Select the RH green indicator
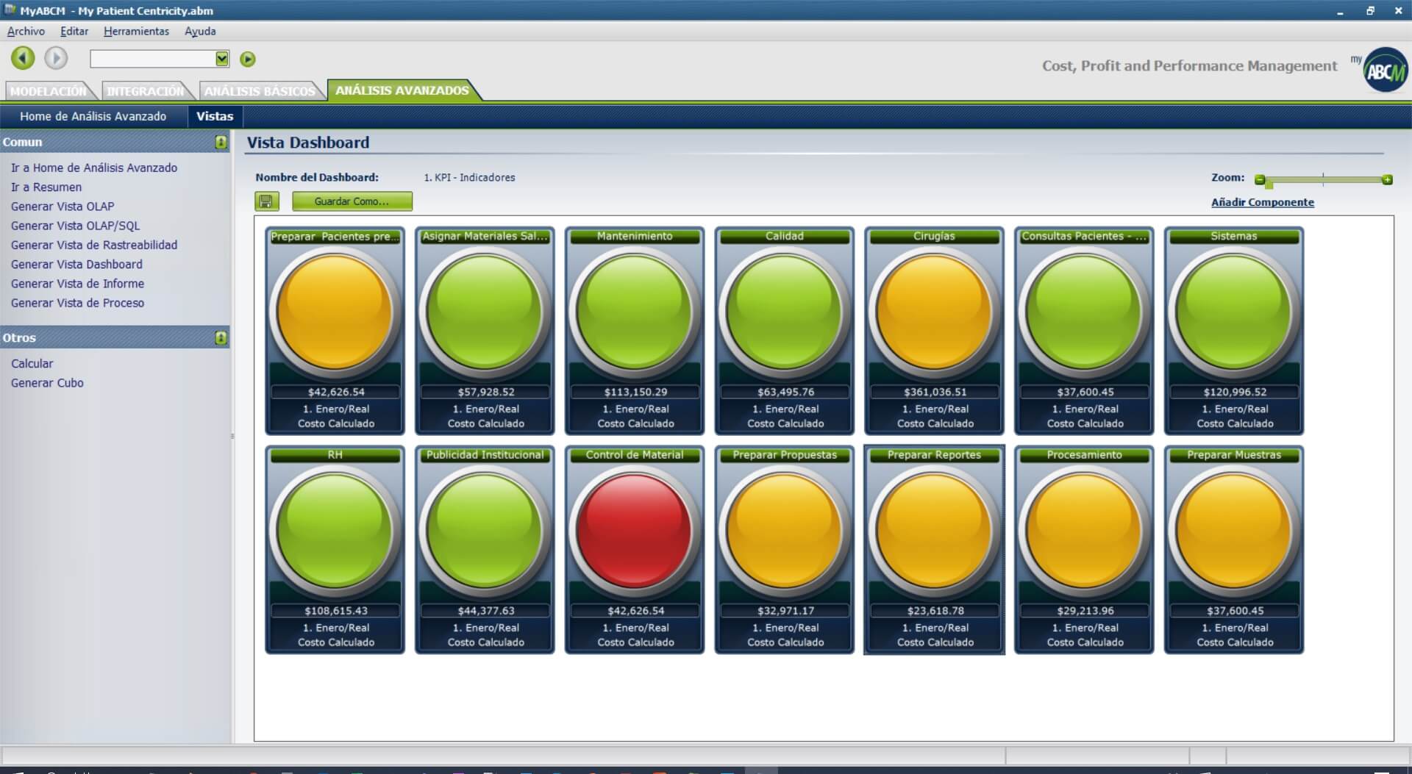1412x774 pixels. [x=335, y=530]
